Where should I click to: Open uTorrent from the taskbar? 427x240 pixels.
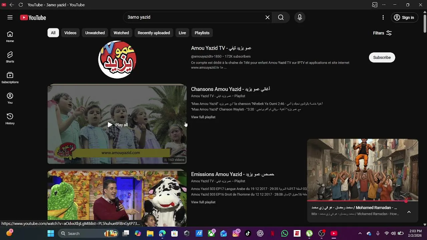(309, 233)
